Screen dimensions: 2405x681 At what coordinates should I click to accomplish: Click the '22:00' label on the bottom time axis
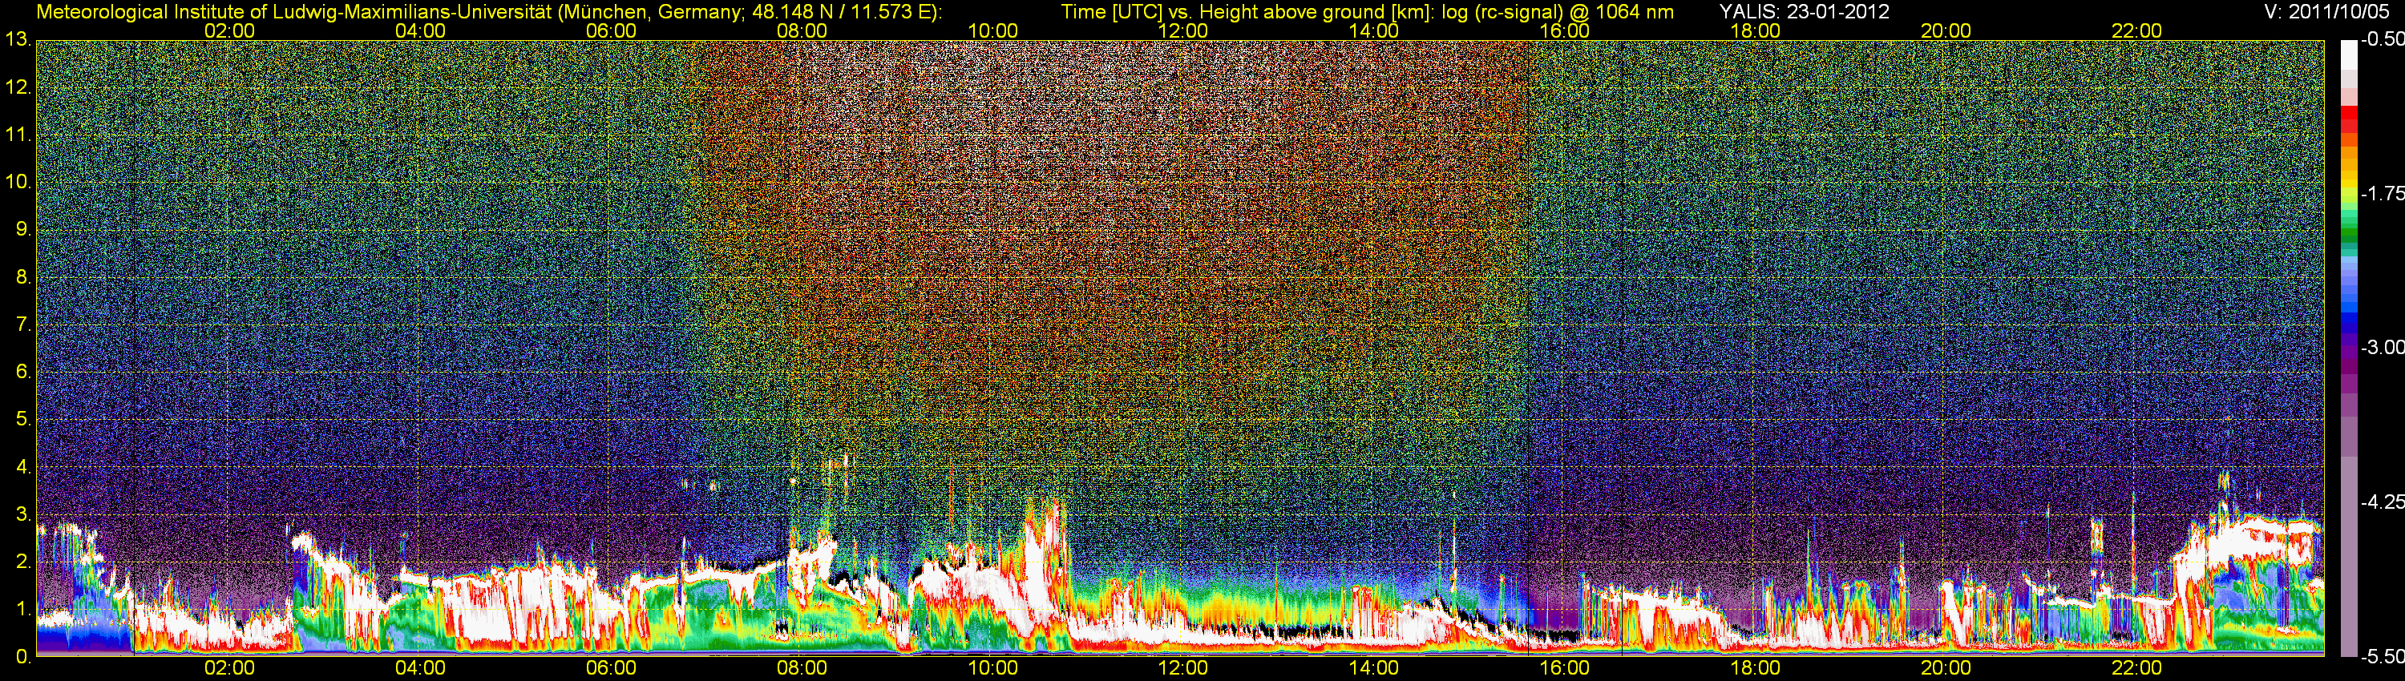(x=2137, y=668)
